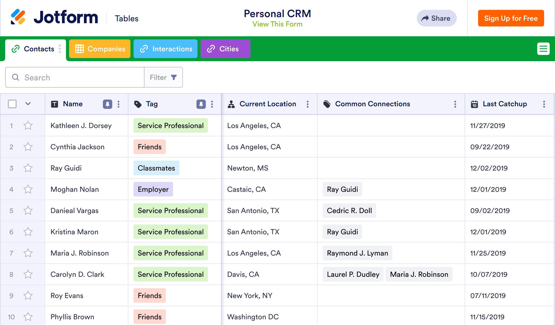Screen dimensions: 555x325
Task: Click the Sign Up for Free button
Action: (x=511, y=18)
